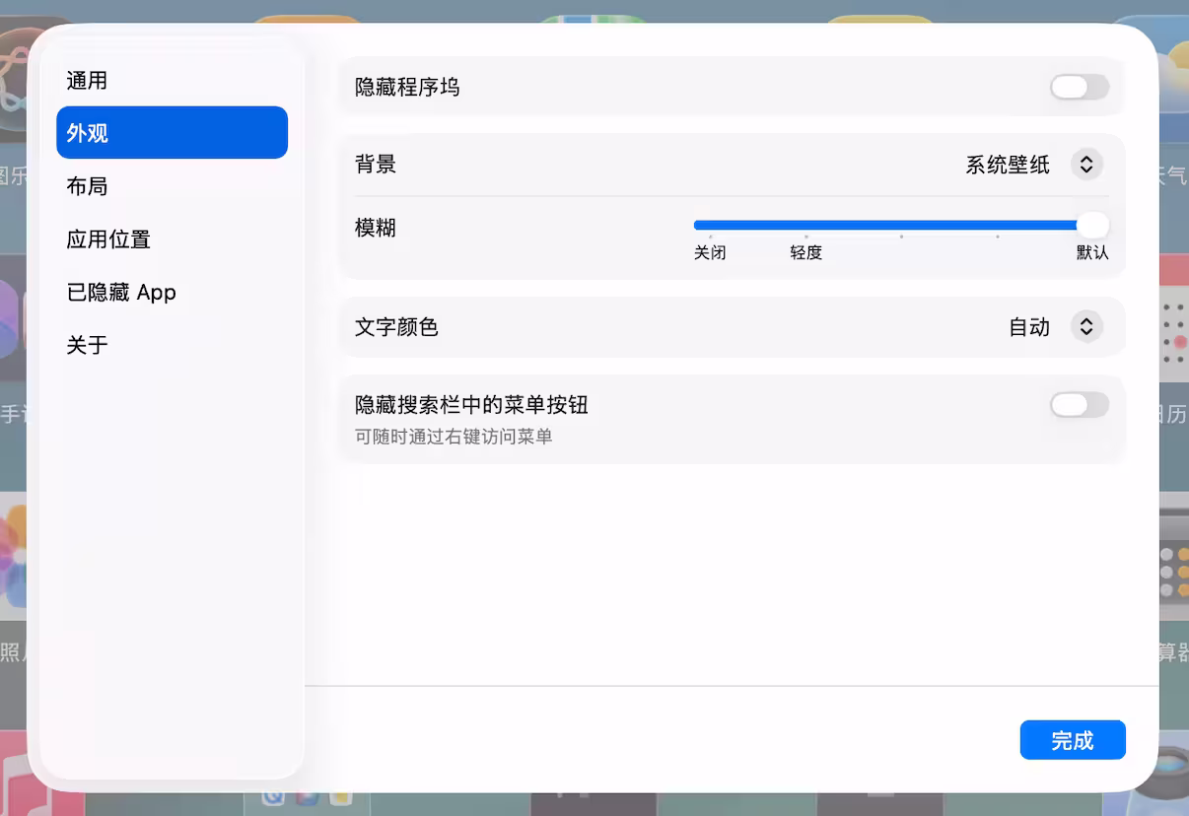Select the 外观 sidebar item
This screenshot has width=1189, height=816.
click(x=172, y=133)
